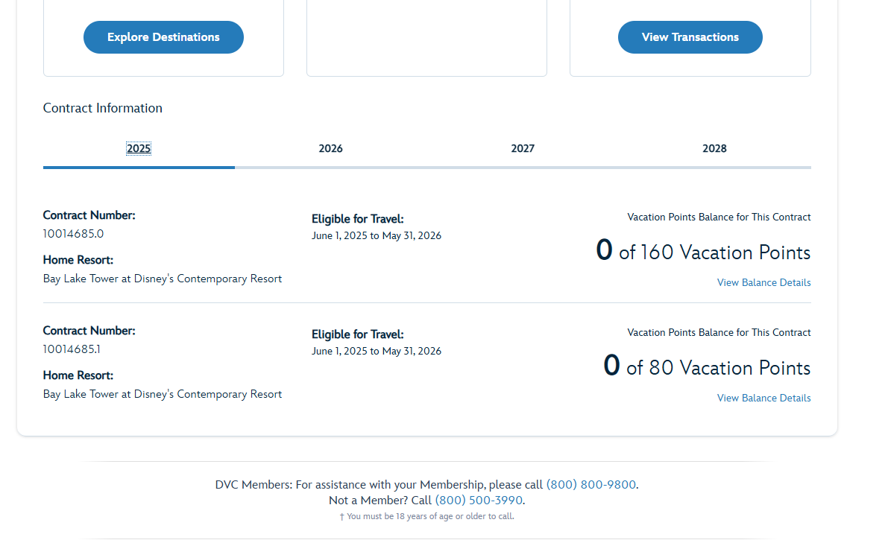Open the 2028 contract tab
The width and height of the screenshot is (888, 540).
pyautogui.click(x=714, y=148)
